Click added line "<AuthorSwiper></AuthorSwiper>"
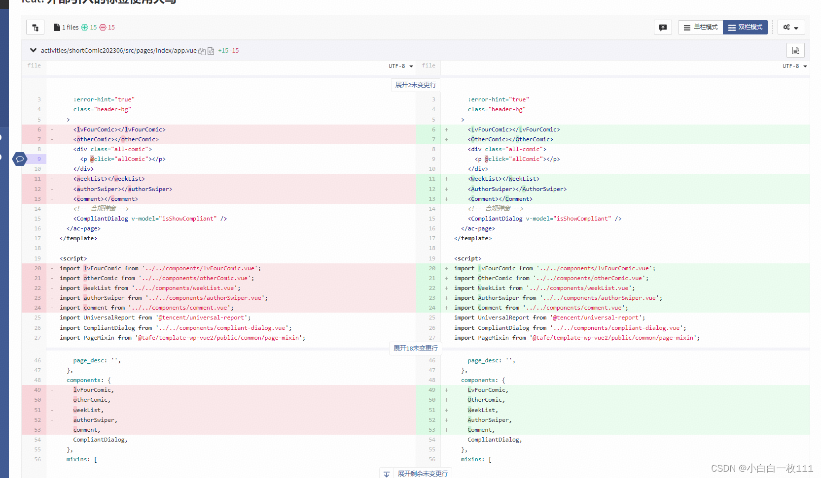The height and width of the screenshot is (478, 821). click(x=517, y=189)
